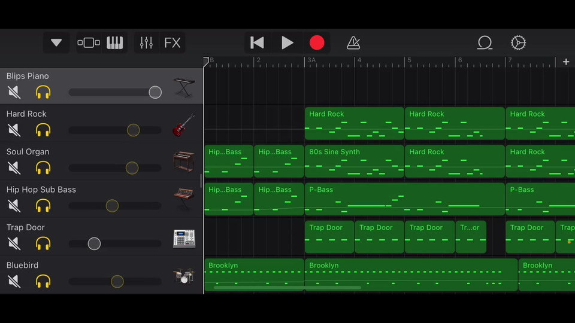Play the song
The width and height of the screenshot is (575, 323).
(x=287, y=42)
